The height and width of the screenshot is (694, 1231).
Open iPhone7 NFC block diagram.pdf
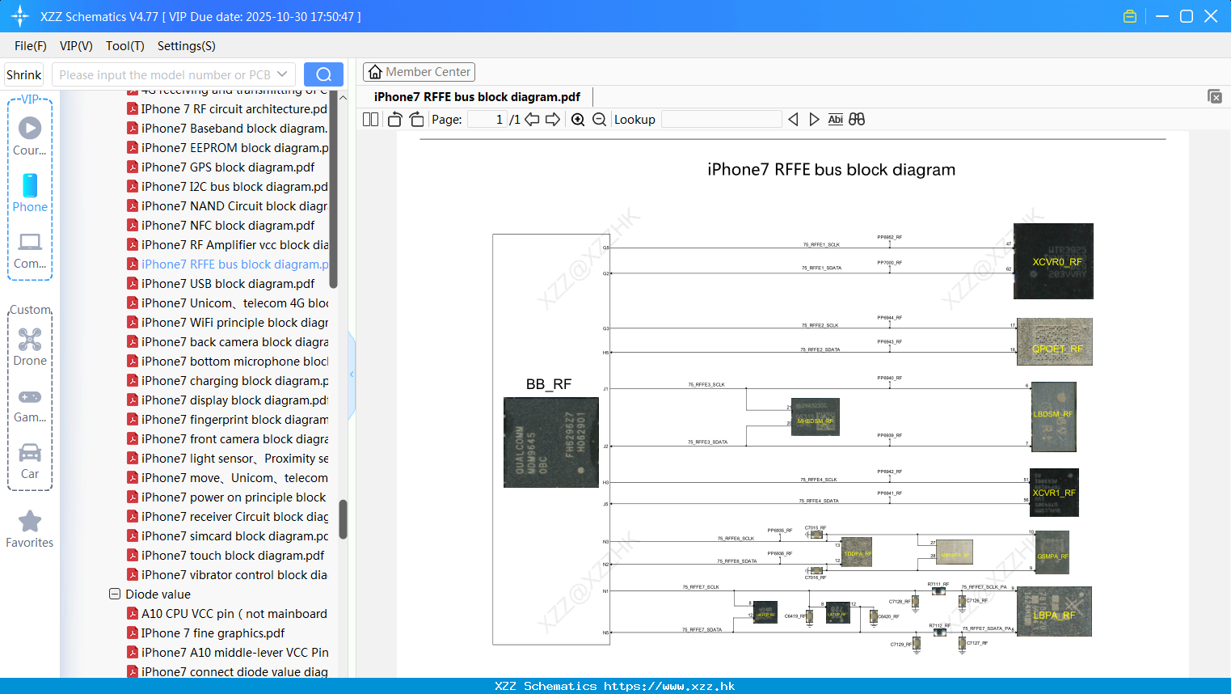[x=221, y=225]
